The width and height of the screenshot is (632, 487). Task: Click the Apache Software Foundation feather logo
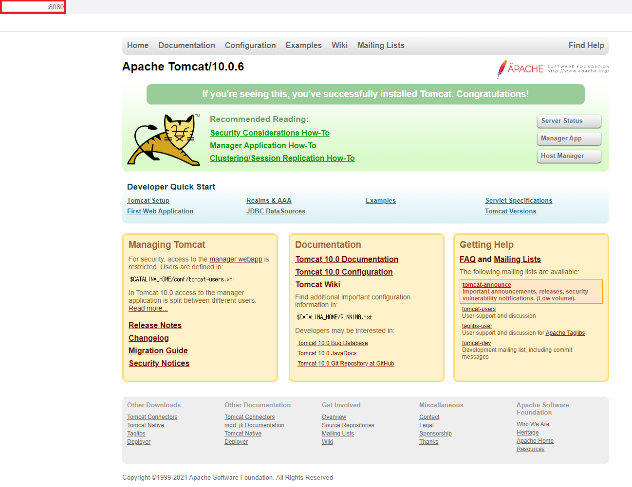coord(553,69)
